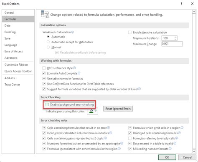Screen dimensions: 198x162
Task: Check Formulas referring to empty cells
Action: pos(130,138)
